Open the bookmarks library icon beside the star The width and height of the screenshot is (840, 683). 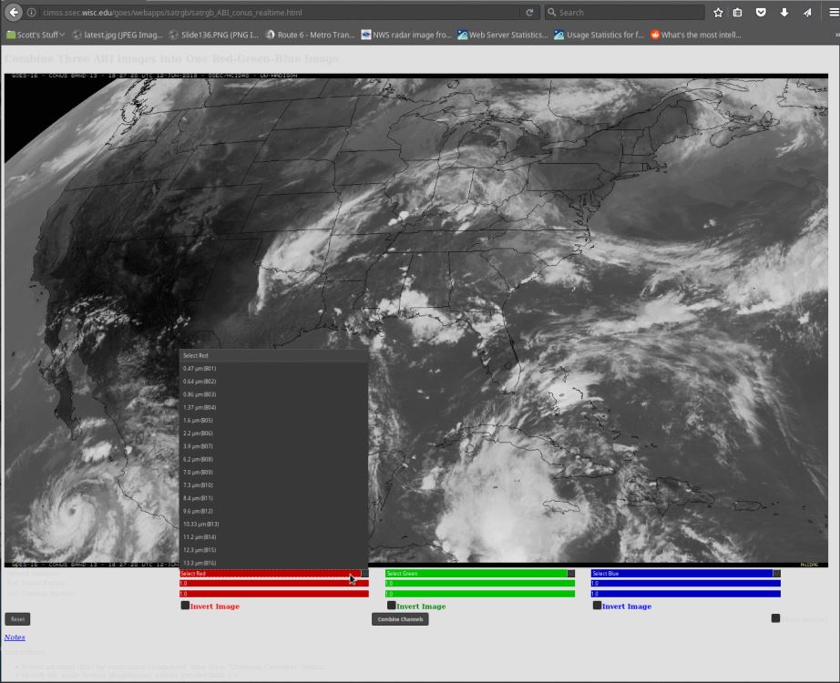pos(738,13)
